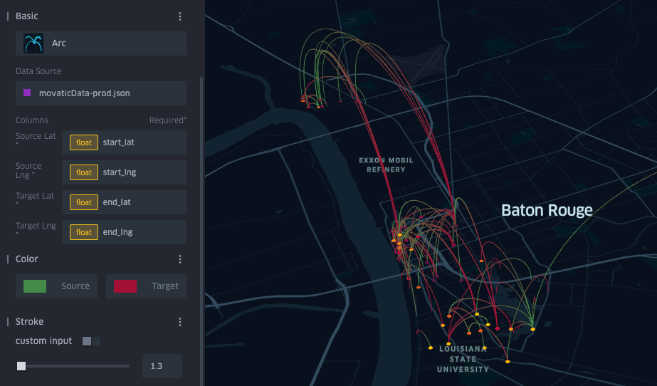
Task: Open the Stroke section options menu
Action: [180, 322]
